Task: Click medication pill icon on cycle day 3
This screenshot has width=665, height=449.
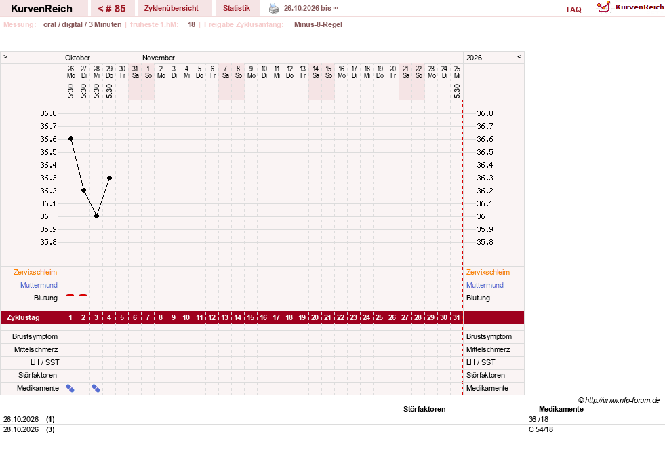Action: pos(96,389)
